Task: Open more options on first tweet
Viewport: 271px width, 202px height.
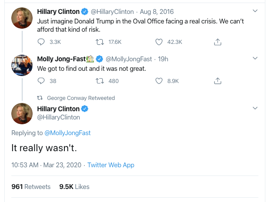Action: pyautogui.click(x=255, y=11)
